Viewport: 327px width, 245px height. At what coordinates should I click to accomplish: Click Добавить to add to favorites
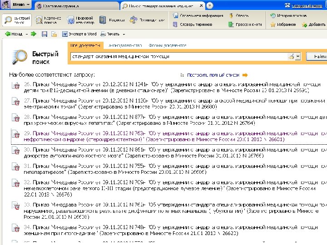tap(314, 24)
